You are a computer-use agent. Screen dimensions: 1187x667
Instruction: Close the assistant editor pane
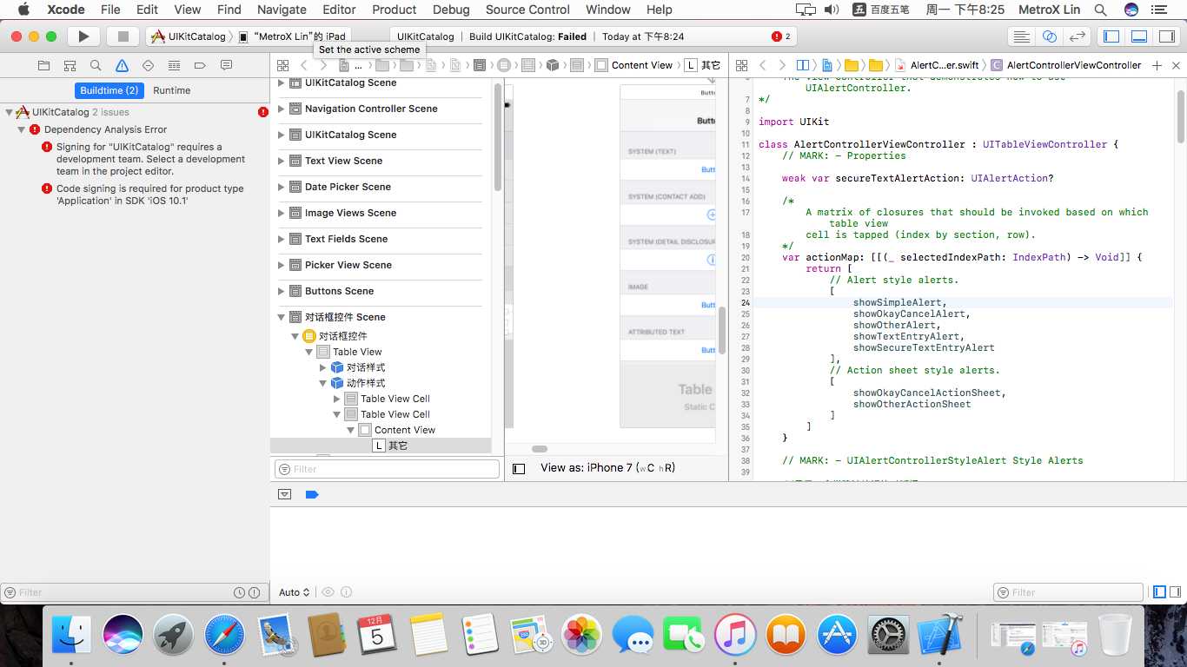[1176, 65]
